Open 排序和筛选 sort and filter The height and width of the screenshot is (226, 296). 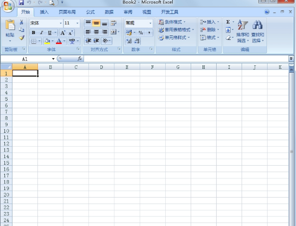point(243,31)
